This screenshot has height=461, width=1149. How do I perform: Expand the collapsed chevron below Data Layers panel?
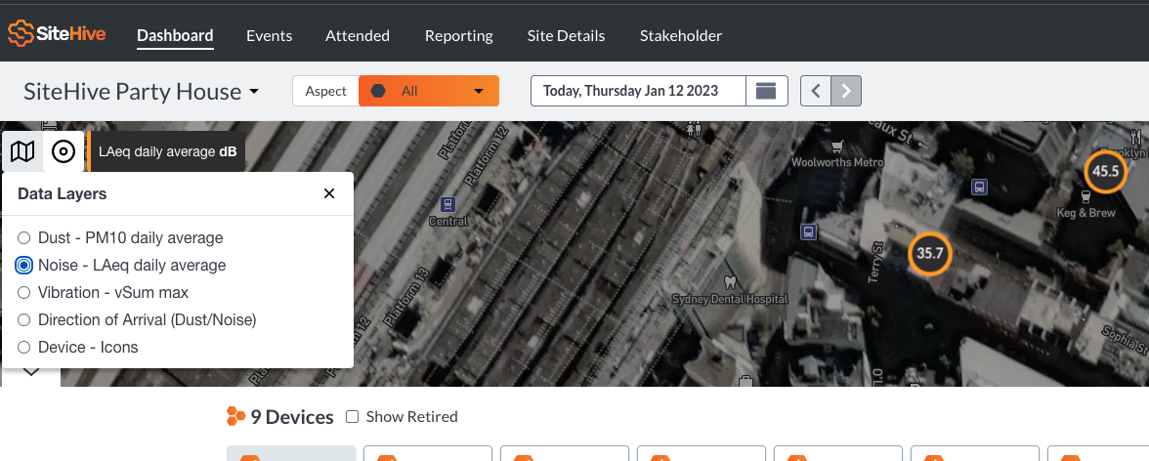coord(31,372)
